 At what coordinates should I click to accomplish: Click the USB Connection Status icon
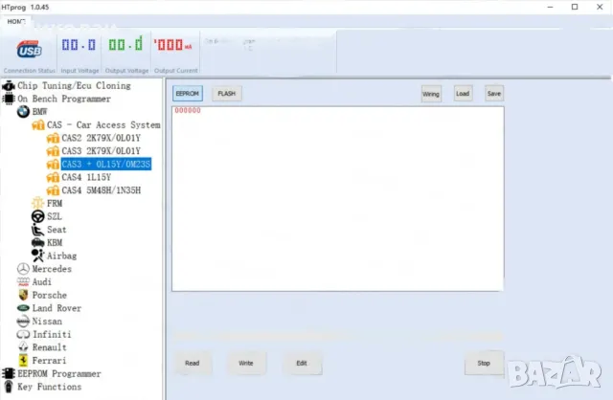(29, 48)
